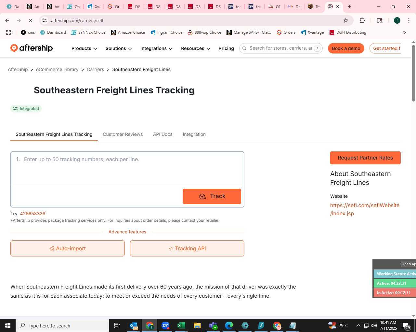Screen dimensions: 416x332
Task: Click the Request Partner Rates button
Action: tap(365, 158)
